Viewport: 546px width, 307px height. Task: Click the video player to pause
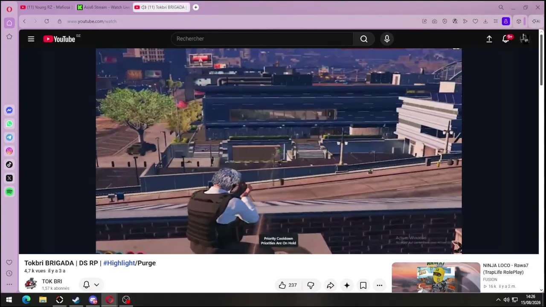coord(279,151)
